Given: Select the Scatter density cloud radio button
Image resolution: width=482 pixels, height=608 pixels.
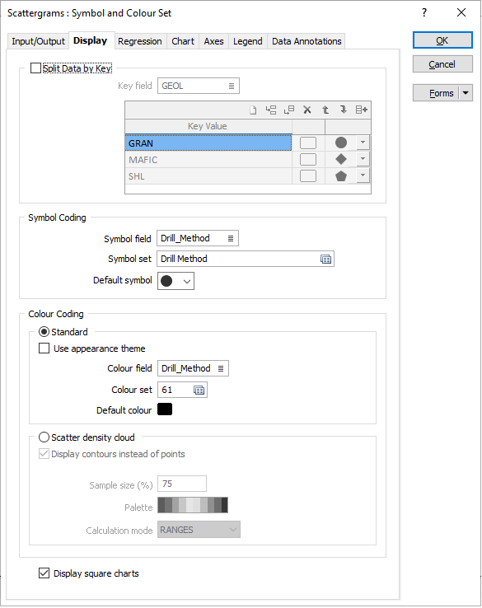Looking at the screenshot, I should coord(44,437).
